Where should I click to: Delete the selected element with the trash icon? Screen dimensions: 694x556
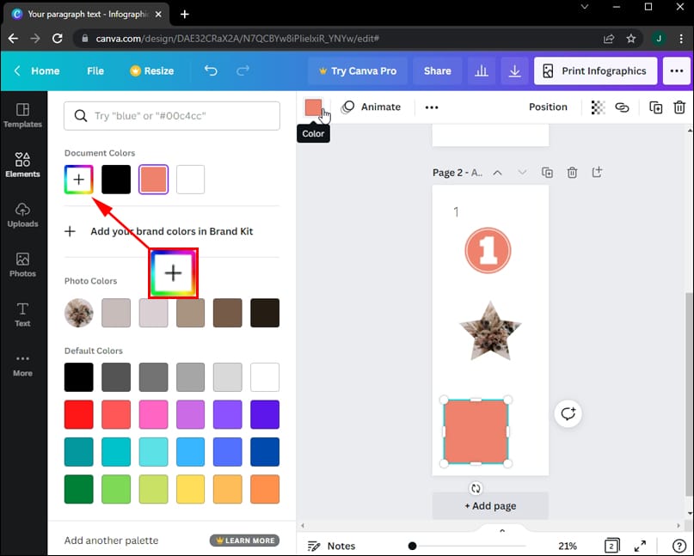click(679, 107)
